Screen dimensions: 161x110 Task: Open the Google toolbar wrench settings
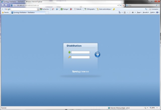click(x=146, y=9)
